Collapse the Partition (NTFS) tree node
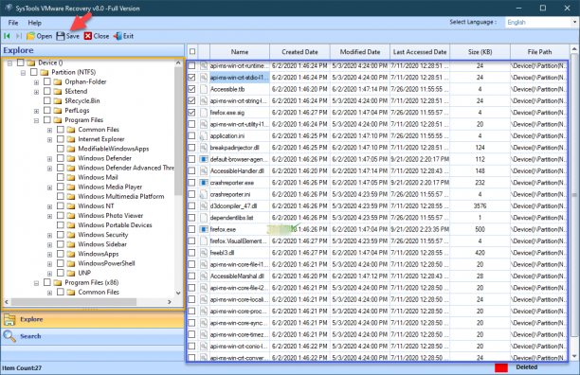580x375 pixels. (x=23, y=73)
